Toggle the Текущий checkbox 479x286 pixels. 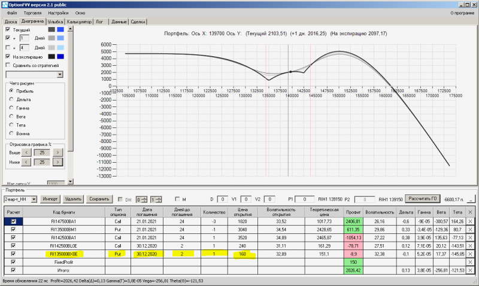(8, 29)
